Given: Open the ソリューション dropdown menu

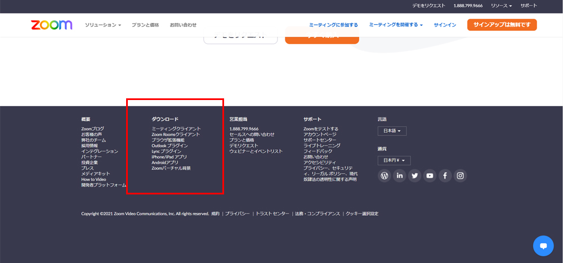Looking at the screenshot, I should (x=103, y=25).
